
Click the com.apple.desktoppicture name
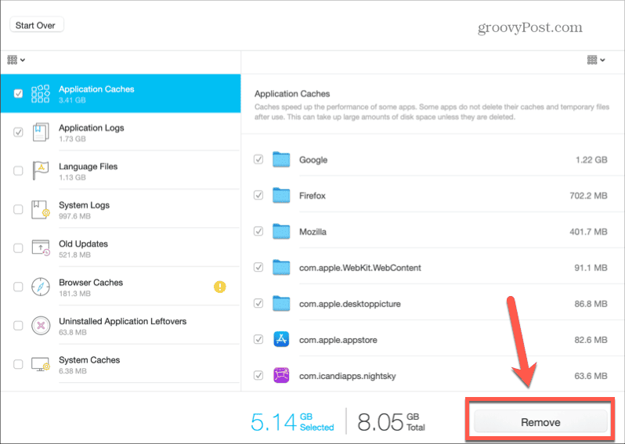click(350, 304)
